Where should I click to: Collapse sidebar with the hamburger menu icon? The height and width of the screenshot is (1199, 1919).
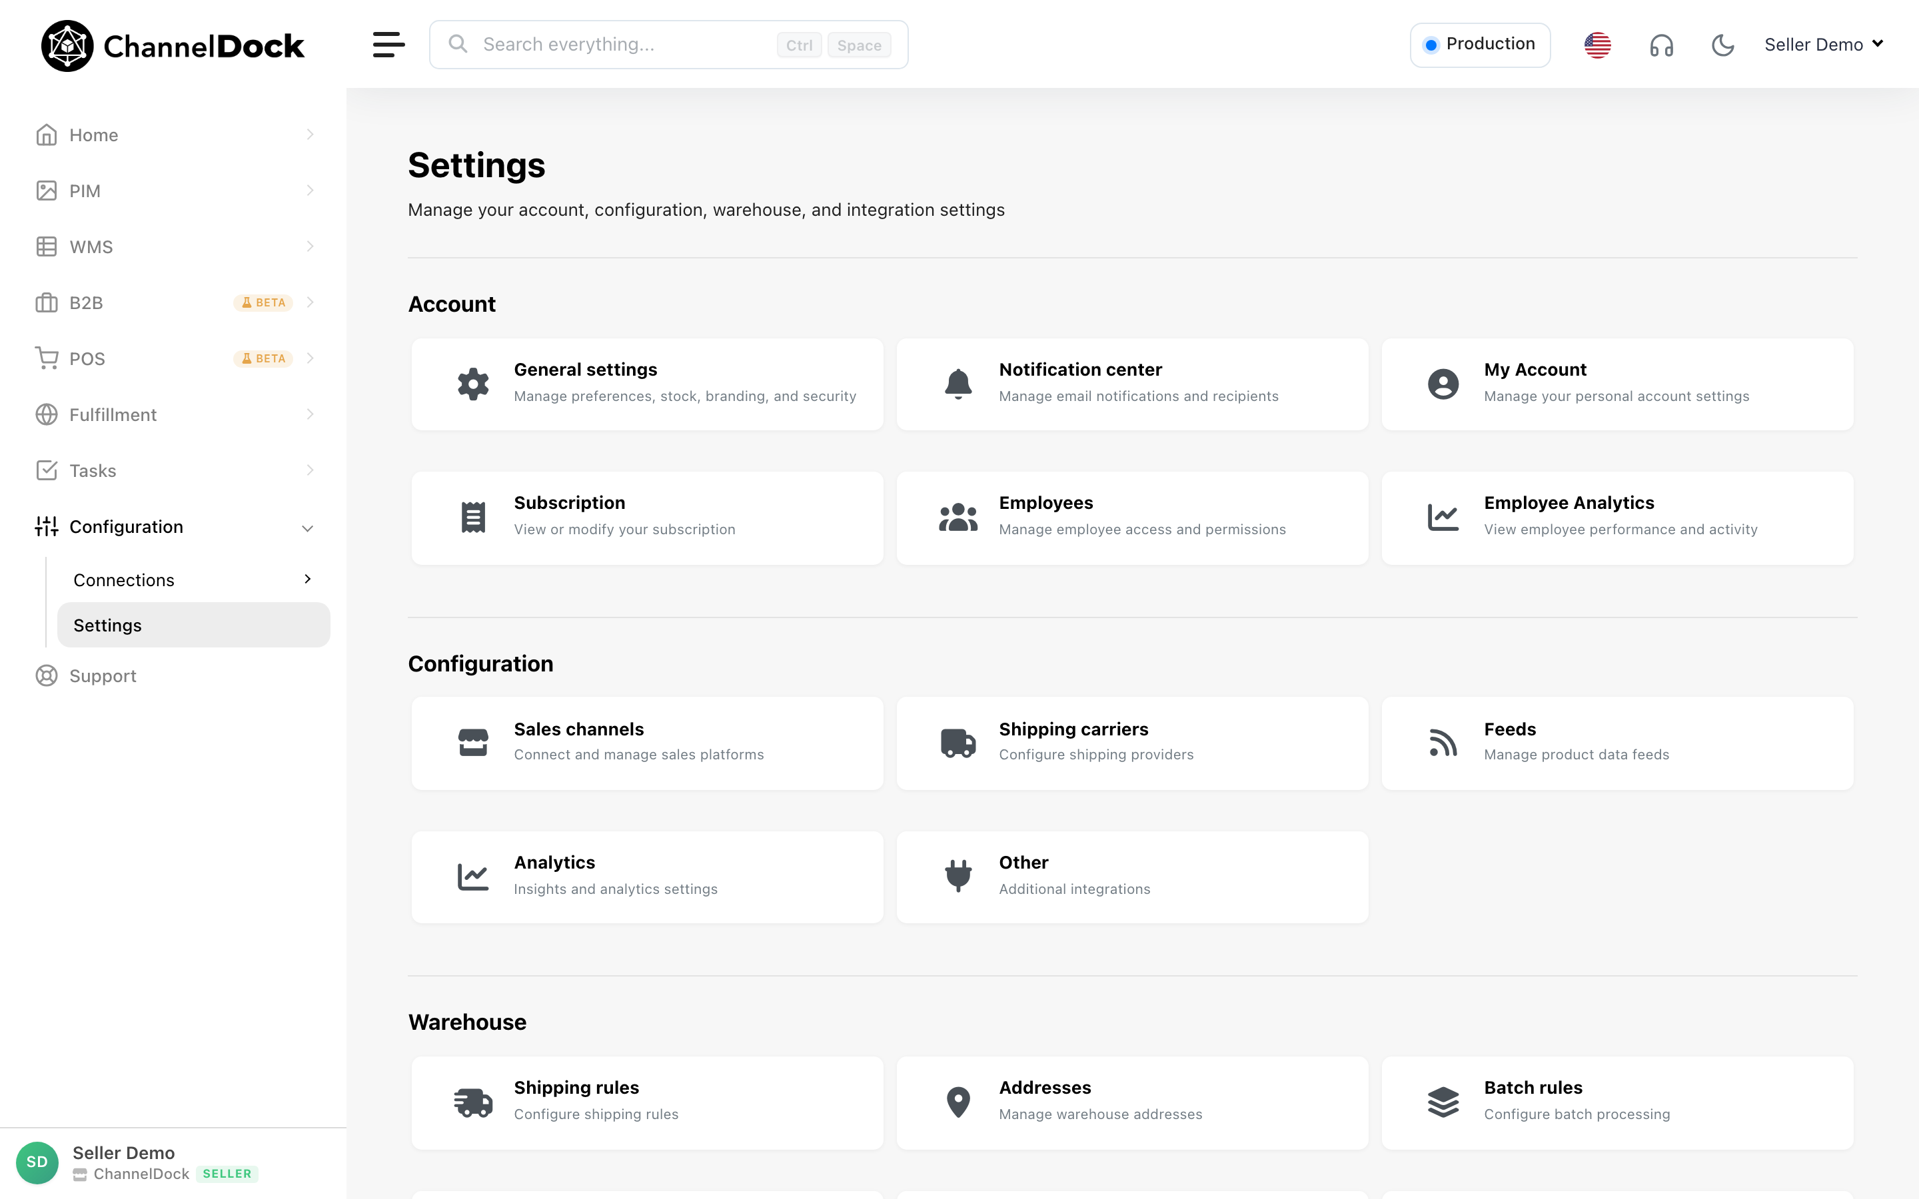388,45
